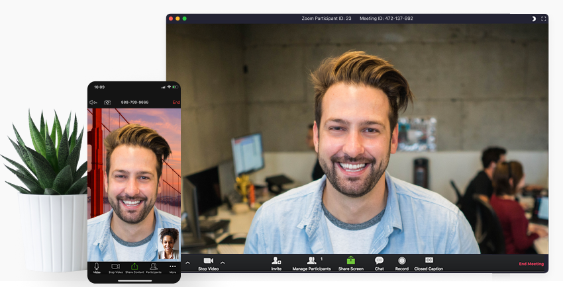This screenshot has height=287, width=563.
Task: Click End Meeting in the desktop window
Action: [x=531, y=264]
